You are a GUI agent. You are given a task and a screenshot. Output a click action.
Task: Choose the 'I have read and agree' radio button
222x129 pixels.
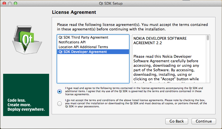coord(59,91)
